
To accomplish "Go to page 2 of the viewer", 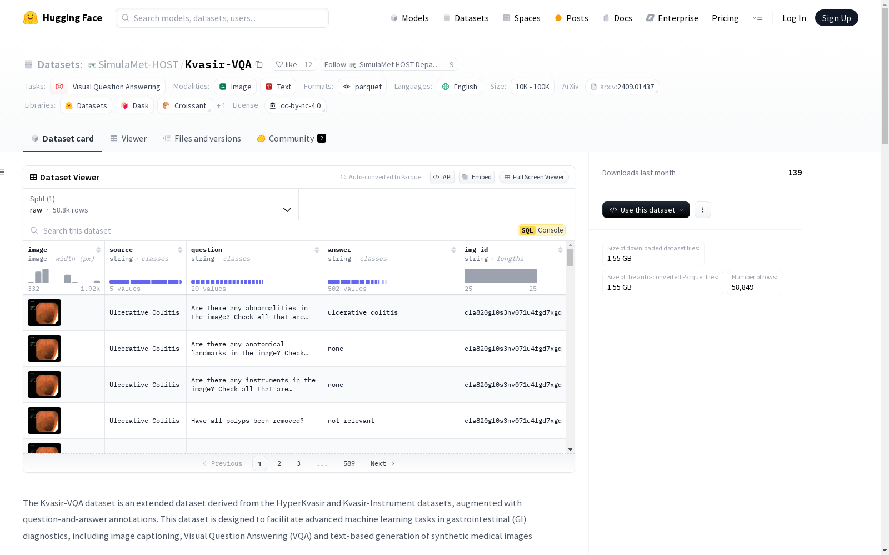I will point(279,463).
